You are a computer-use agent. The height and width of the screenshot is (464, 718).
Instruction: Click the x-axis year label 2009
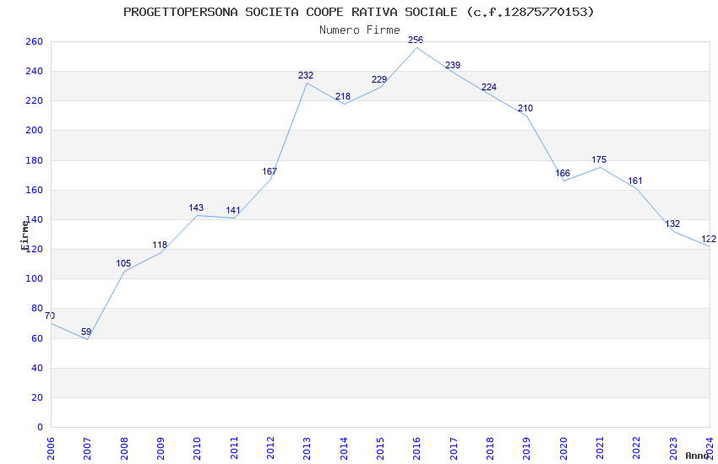coord(160,449)
